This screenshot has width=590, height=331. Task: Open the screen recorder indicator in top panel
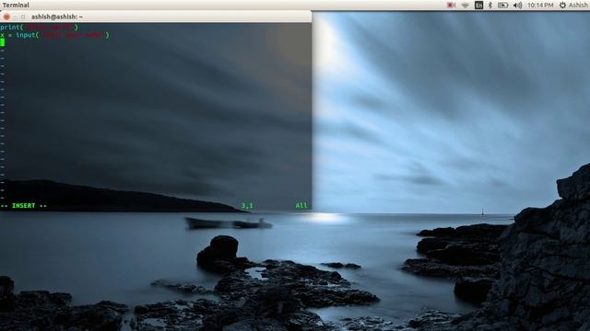click(x=451, y=6)
